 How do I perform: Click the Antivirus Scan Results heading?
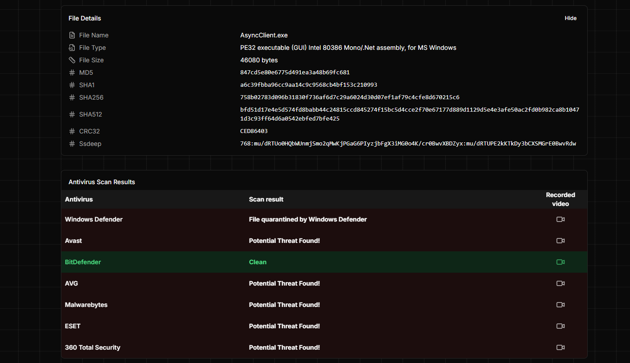click(102, 182)
